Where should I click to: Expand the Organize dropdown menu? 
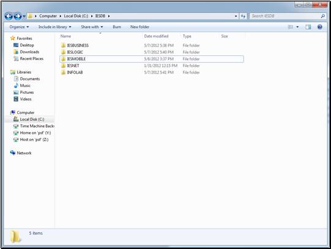pos(19,27)
